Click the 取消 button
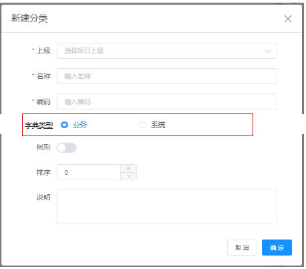The width and height of the screenshot is (306, 269). (242, 248)
